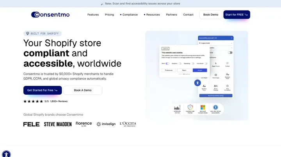Open the floating accessibility widget at bottom-left
This screenshot has width=281, height=157.
coord(6,154)
